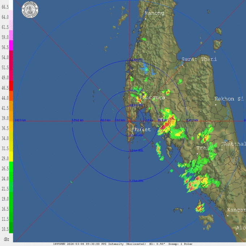Screen dimensions: 246x246
Task: Click the Trang city marker dot
Action: tap(198, 153)
